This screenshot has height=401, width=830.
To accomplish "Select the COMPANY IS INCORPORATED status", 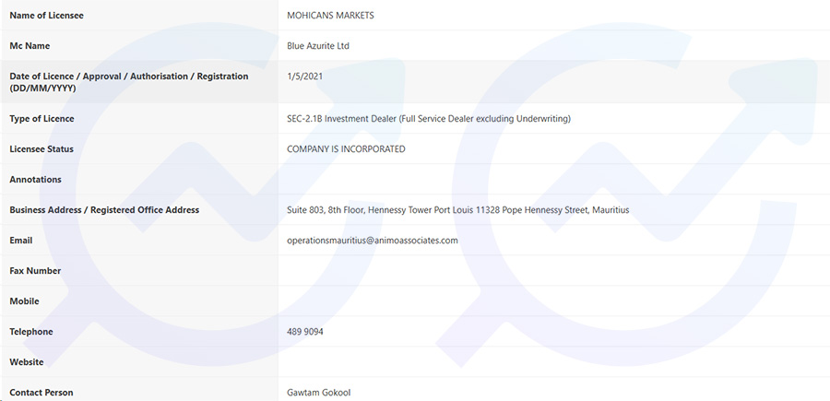I will coord(346,149).
